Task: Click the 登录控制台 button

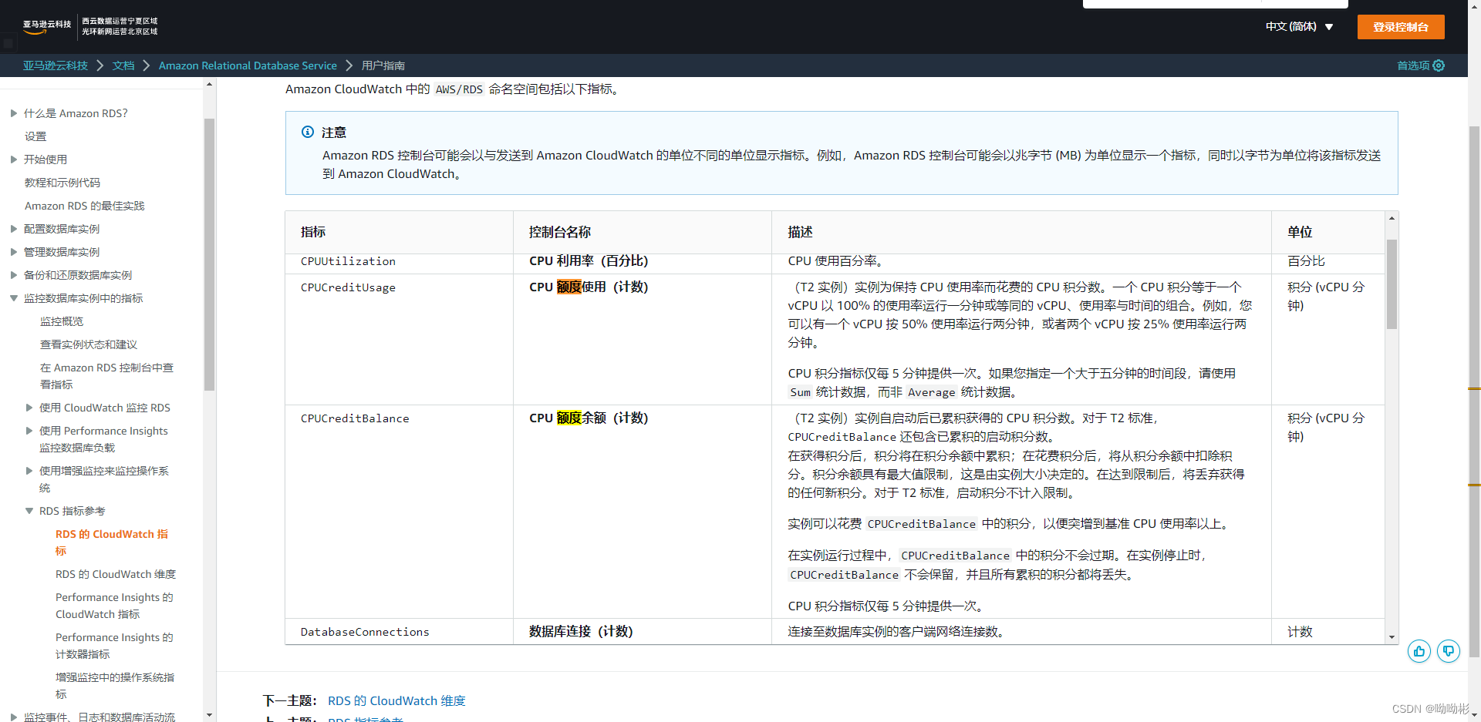Action: (1401, 27)
